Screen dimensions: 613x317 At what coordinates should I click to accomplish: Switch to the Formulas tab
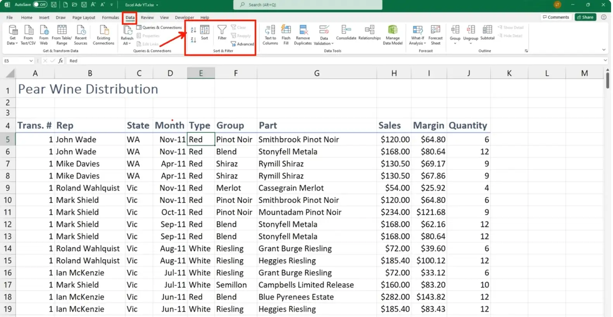[x=110, y=17]
